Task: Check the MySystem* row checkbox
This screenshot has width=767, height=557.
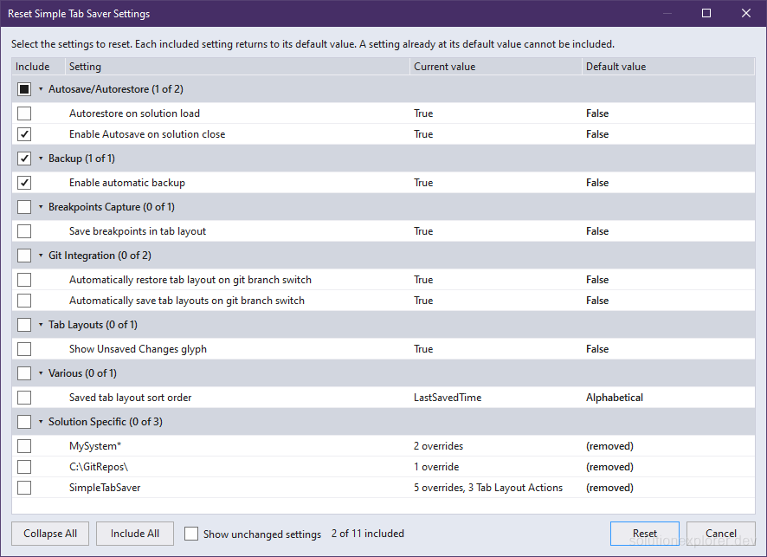Action: pos(24,446)
